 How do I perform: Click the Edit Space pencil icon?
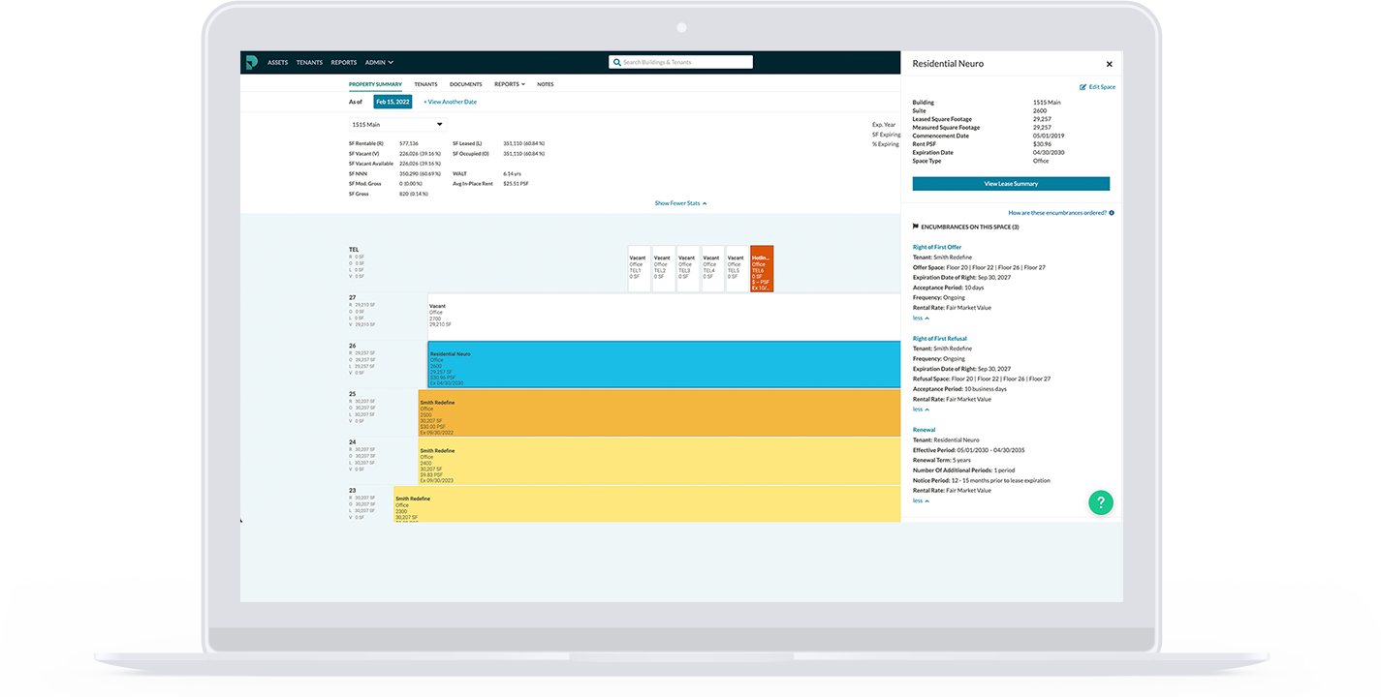pos(1083,87)
